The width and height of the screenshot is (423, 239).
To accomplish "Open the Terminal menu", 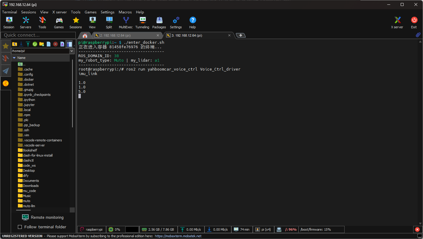I will [x=10, y=12].
